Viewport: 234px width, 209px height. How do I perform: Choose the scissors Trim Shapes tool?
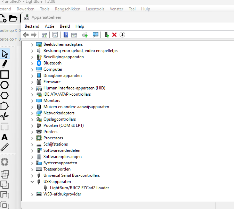click(5, 116)
